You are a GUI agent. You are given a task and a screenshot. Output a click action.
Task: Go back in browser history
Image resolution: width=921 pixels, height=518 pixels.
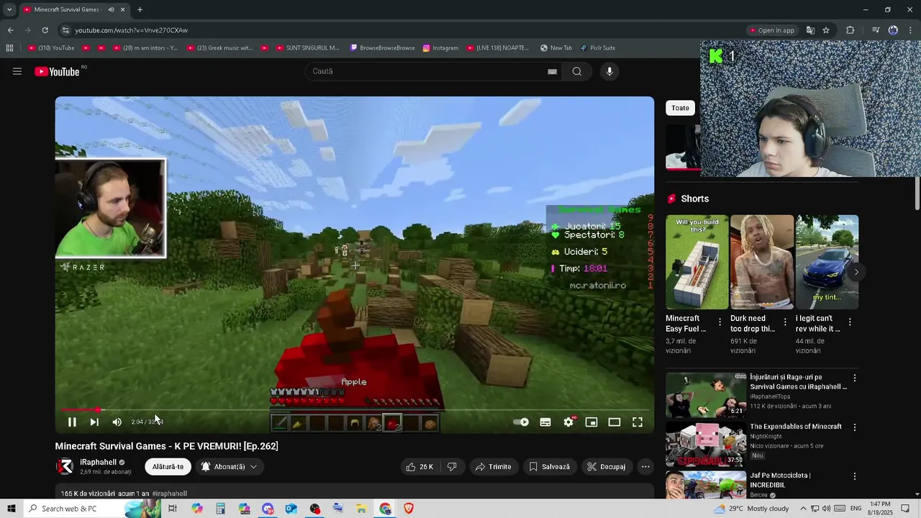[10, 30]
